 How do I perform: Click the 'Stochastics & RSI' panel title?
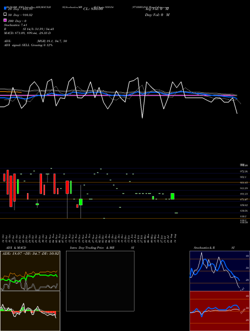[x=214, y=248]
